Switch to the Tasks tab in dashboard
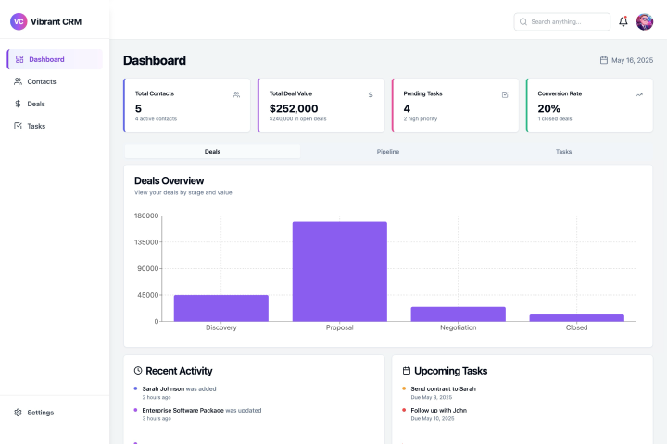667x444 pixels. [x=563, y=151]
